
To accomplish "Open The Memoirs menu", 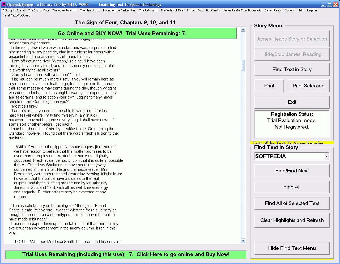I will (x=90, y=10).
